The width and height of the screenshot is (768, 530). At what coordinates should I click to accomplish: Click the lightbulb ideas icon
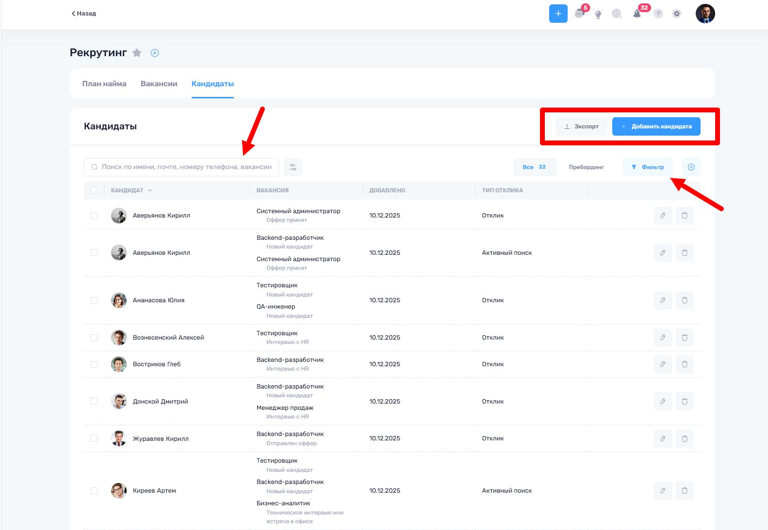pos(598,14)
